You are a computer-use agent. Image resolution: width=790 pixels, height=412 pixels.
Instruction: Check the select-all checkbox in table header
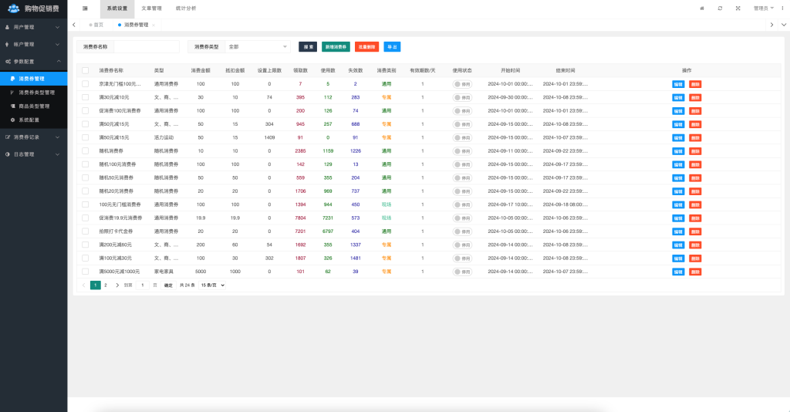click(x=86, y=70)
